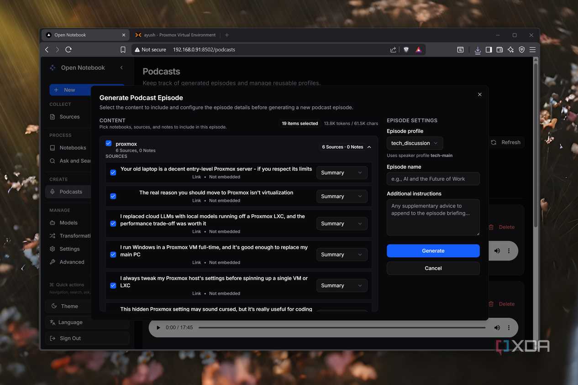Viewport: 578px width, 385px height.
Task: Open the Leo AI sparkle icon
Action: point(510,50)
